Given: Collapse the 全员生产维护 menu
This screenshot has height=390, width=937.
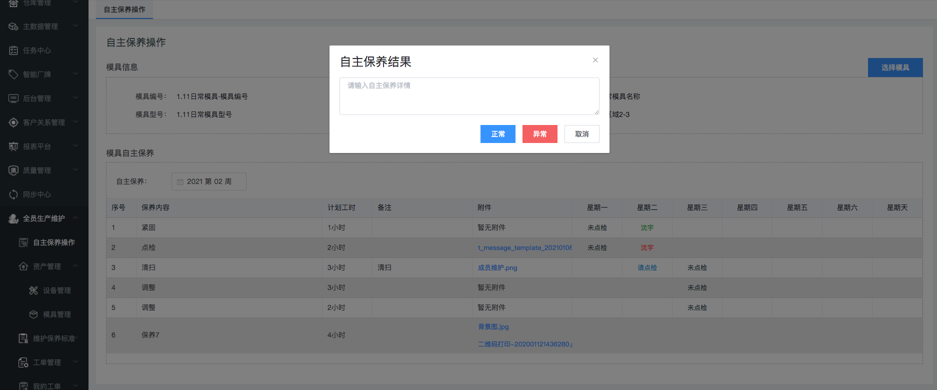Looking at the screenshot, I should pos(75,218).
